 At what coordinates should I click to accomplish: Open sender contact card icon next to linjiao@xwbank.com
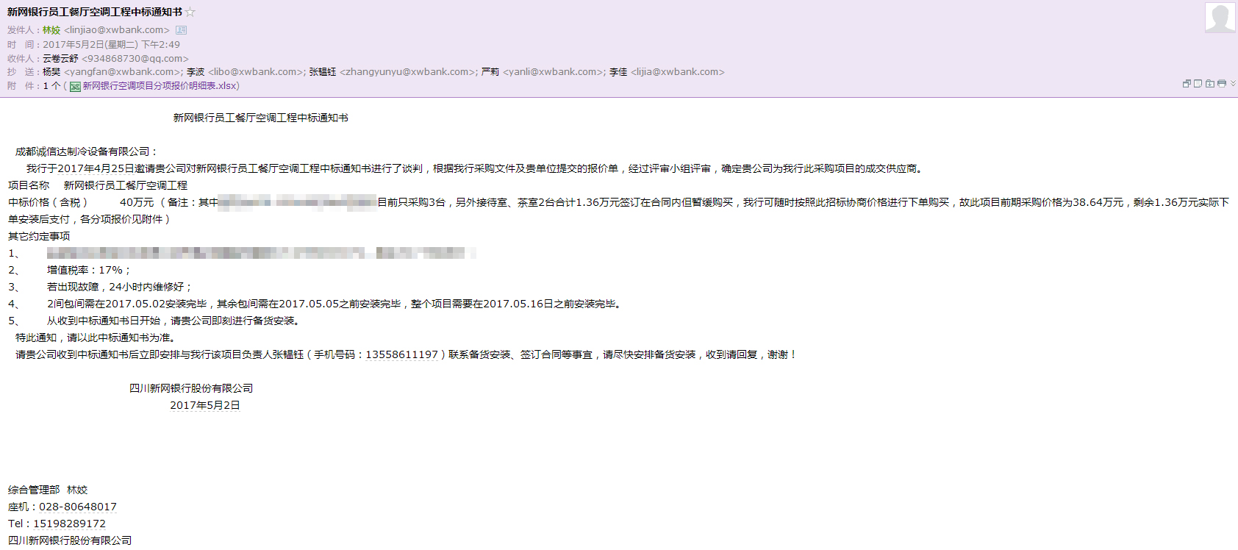coord(181,30)
